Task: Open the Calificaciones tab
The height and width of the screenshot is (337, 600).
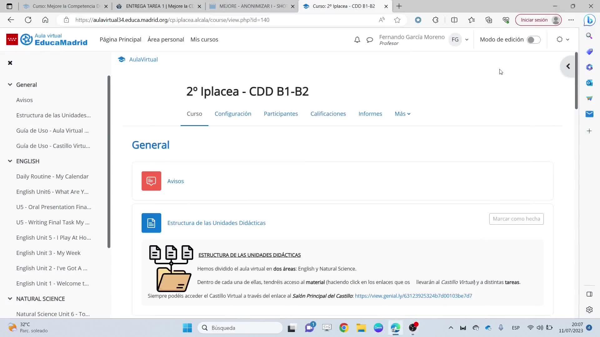Action: (x=328, y=114)
